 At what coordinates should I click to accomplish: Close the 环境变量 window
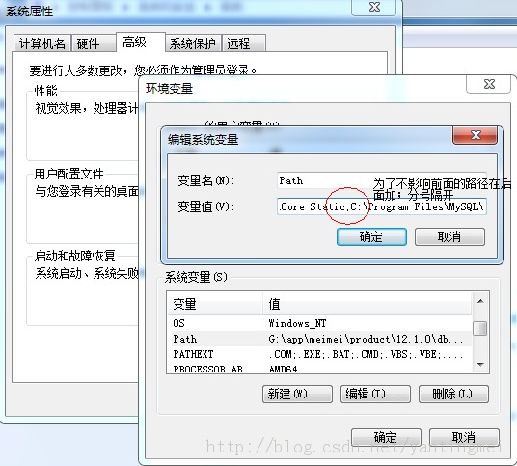click(489, 84)
